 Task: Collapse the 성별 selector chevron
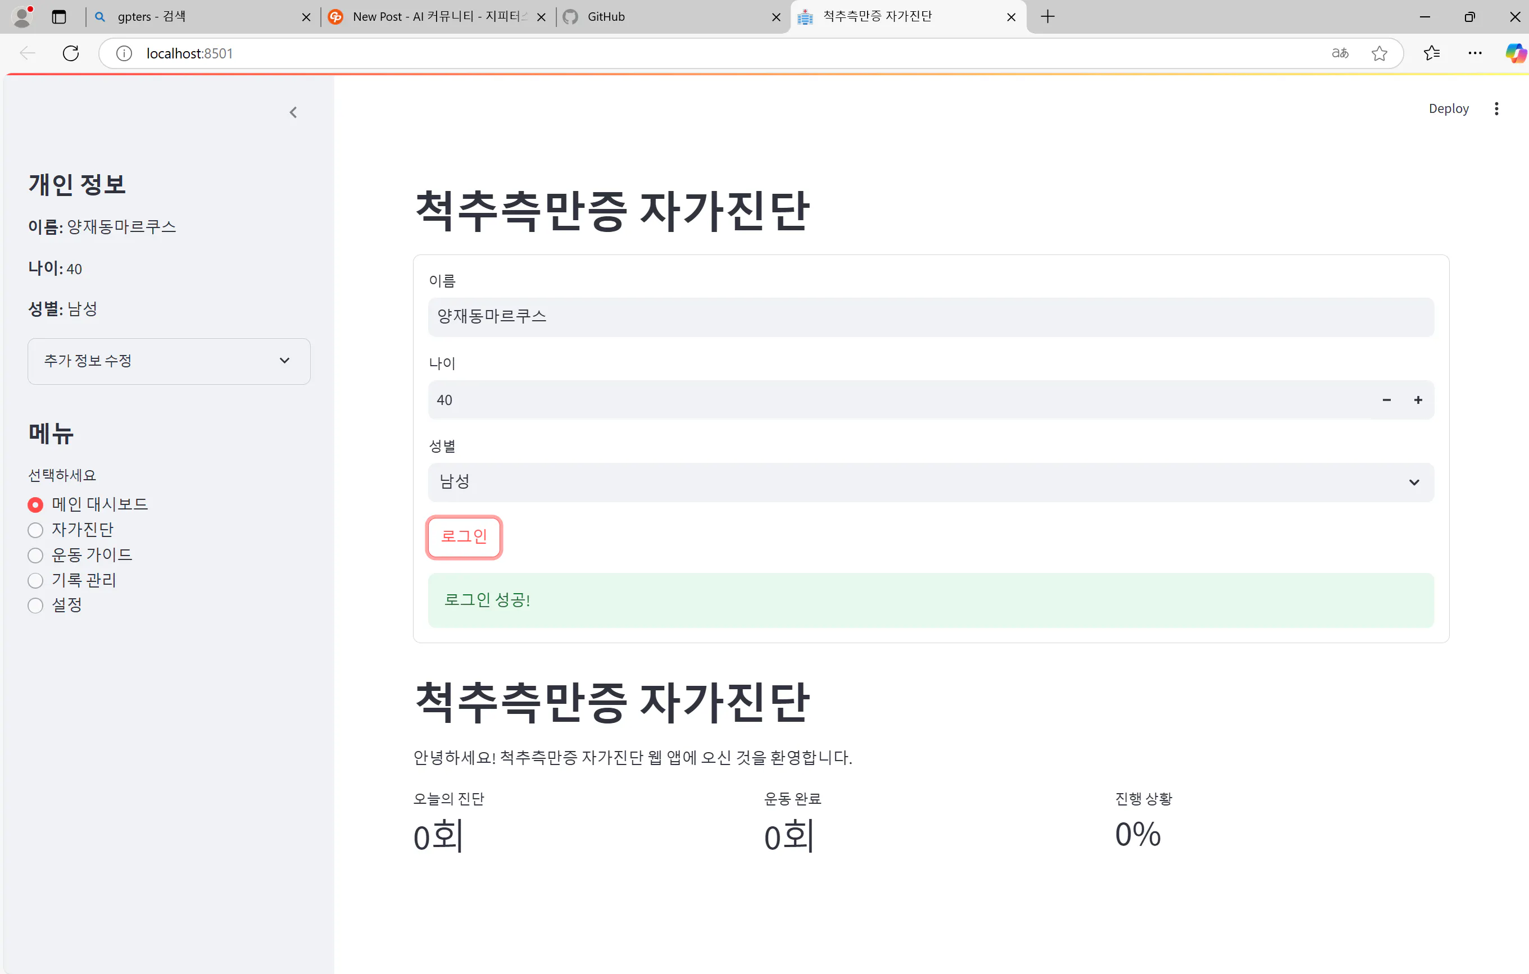tap(1414, 483)
